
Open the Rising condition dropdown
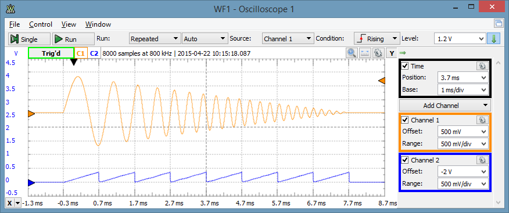pos(377,38)
